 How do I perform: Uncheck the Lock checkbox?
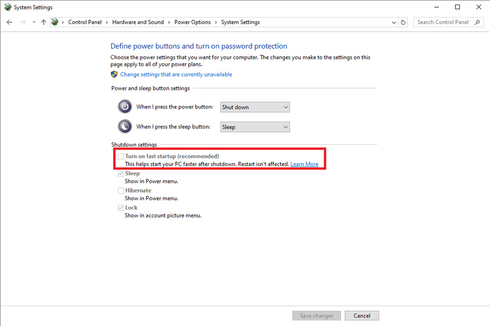pos(121,208)
